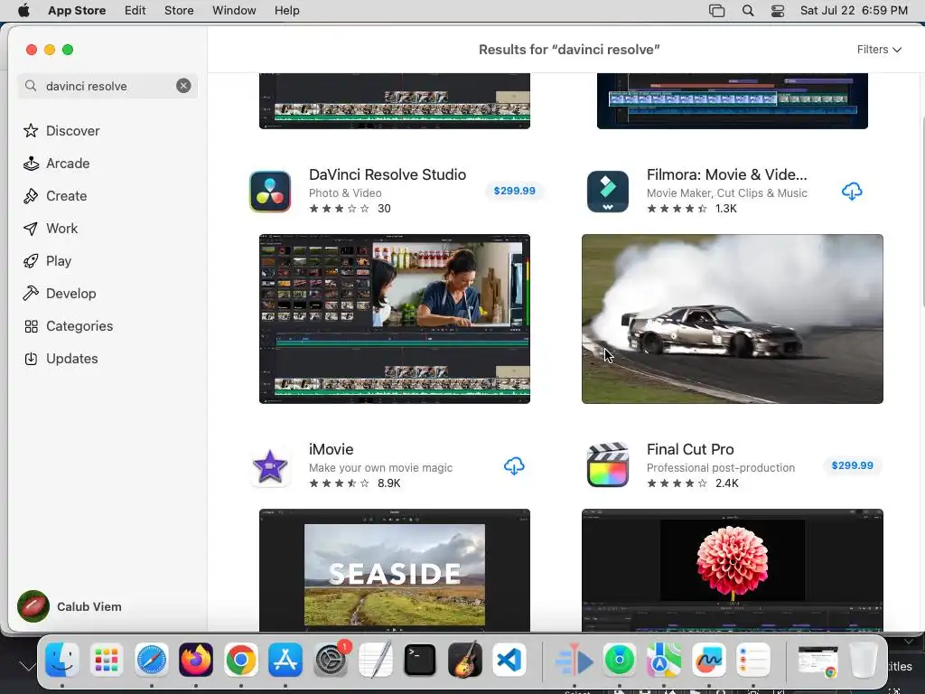The height and width of the screenshot is (694, 925).
Task: Open the Final Cut Pro clapperboard icon
Action: (x=608, y=465)
